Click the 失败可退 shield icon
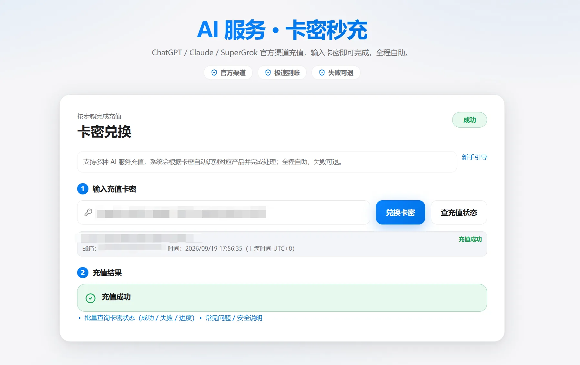580x365 pixels. coord(322,73)
